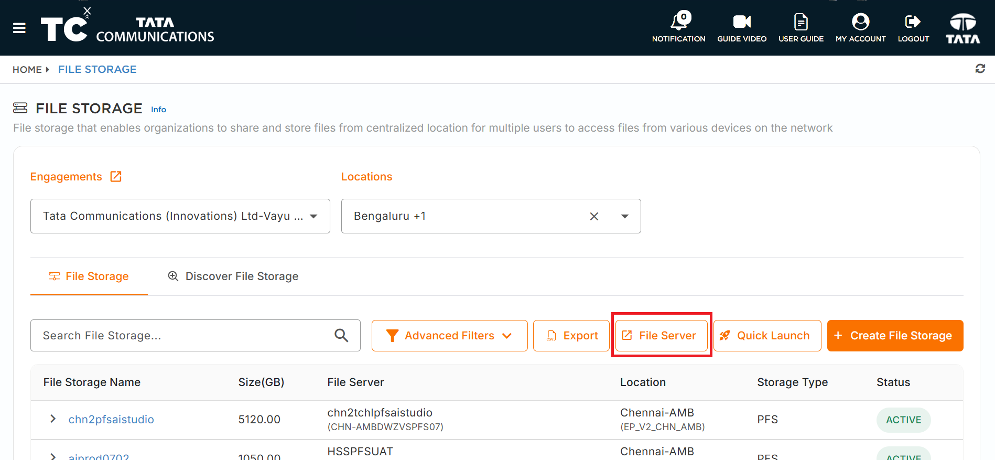Open Engagements external link icon

click(x=116, y=176)
